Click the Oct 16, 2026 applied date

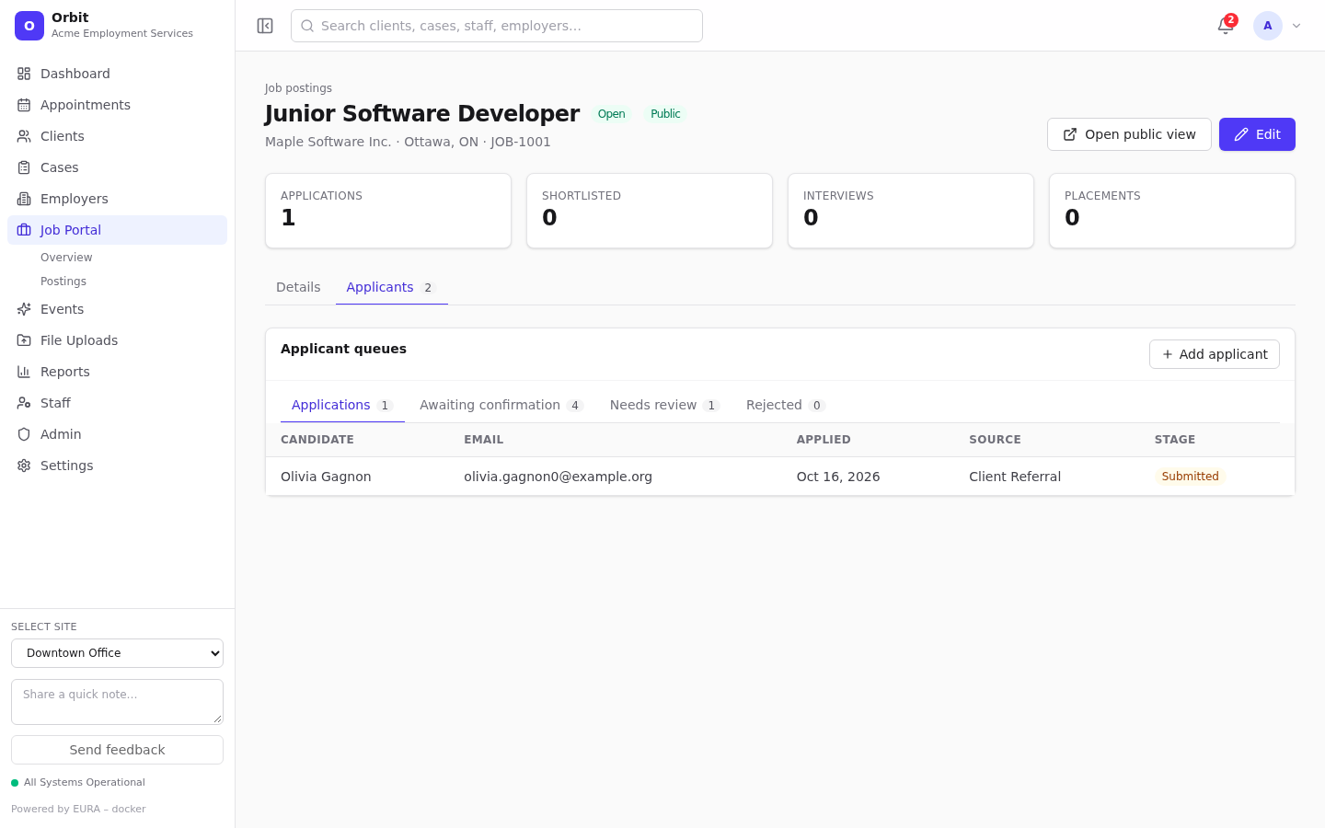838,477
